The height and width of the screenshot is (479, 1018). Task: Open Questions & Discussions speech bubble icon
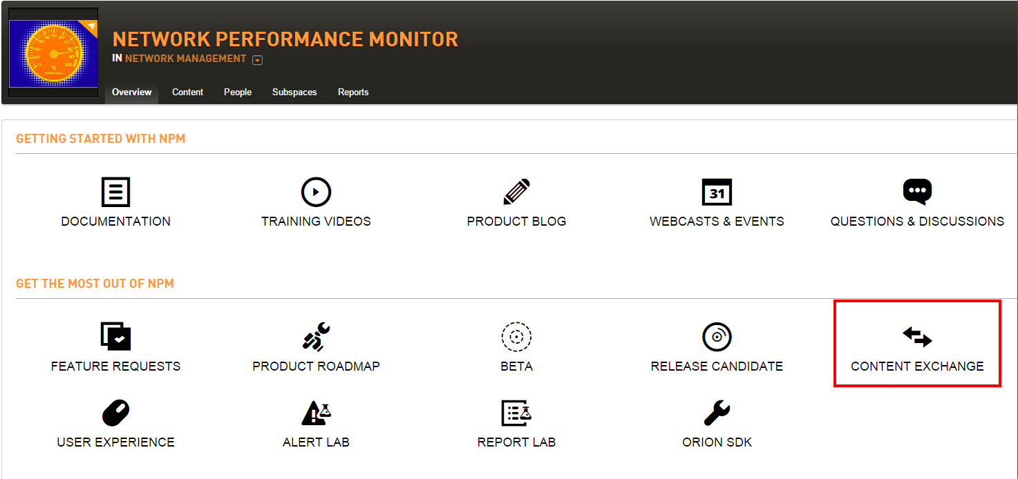917,192
